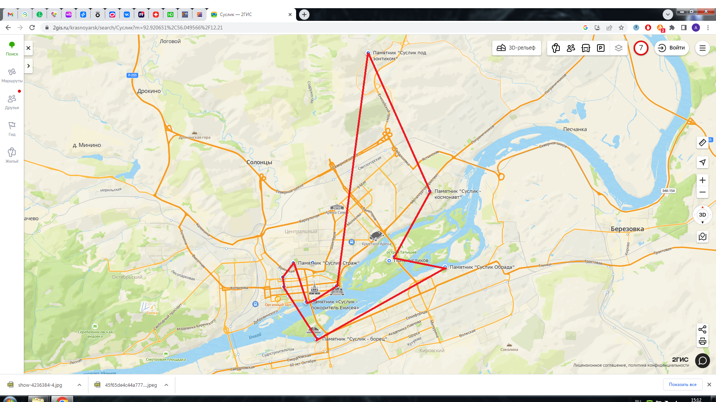Switch to the Gmail pinned tab
The image size is (716, 402).
pyautogui.click(x=10, y=15)
